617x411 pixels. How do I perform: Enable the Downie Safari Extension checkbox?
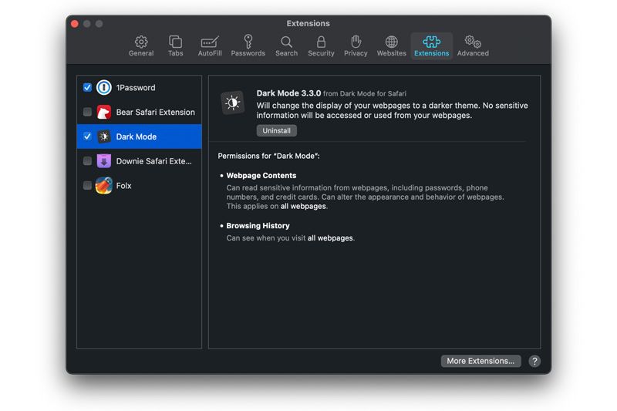87,161
